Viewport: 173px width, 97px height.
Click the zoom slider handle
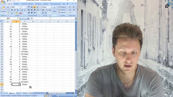[x=66, y=96]
